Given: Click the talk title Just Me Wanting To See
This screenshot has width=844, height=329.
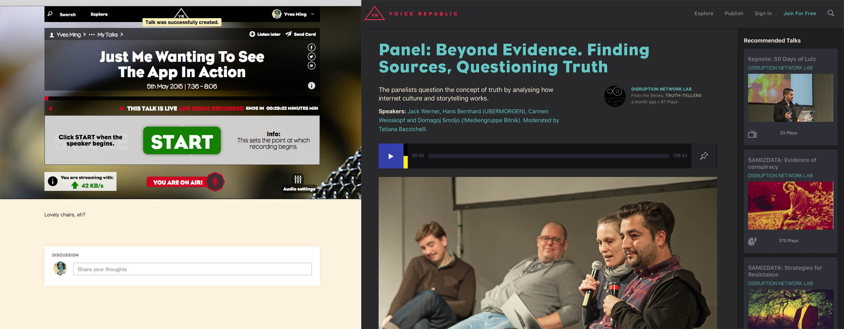Looking at the screenshot, I should [182, 64].
